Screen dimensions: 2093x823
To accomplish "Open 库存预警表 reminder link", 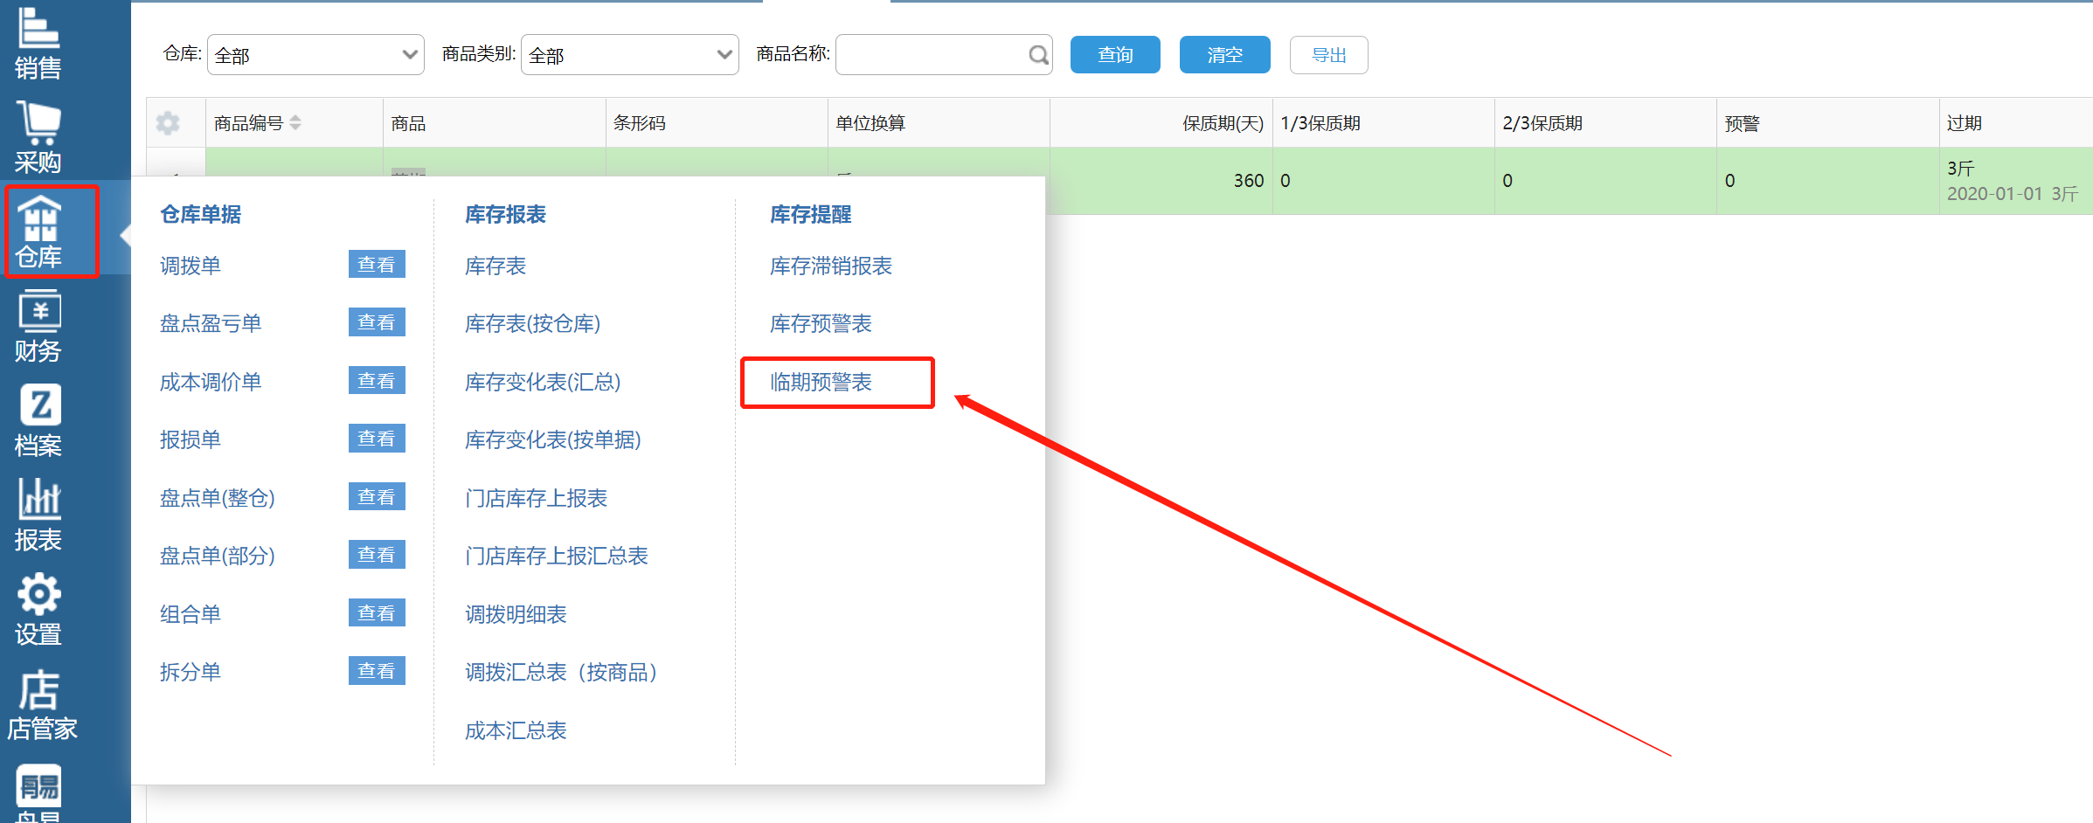I will 821,323.
